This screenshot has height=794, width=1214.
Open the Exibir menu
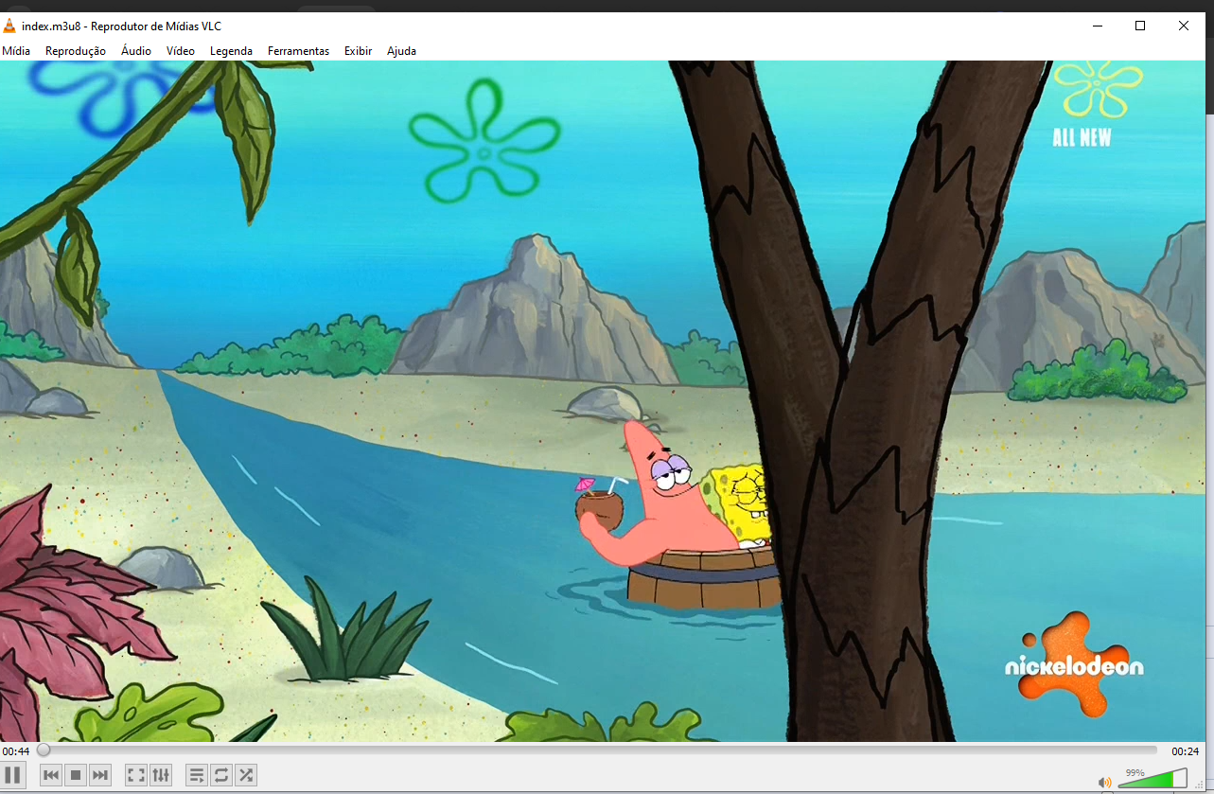pyautogui.click(x=358, y=51)
